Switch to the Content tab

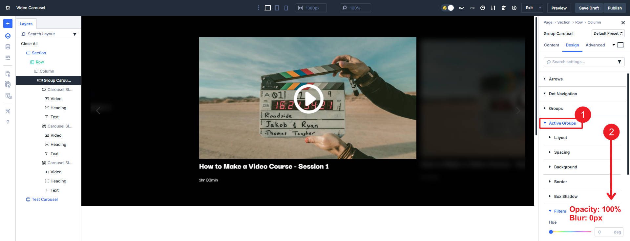click(x=551, y=45)
